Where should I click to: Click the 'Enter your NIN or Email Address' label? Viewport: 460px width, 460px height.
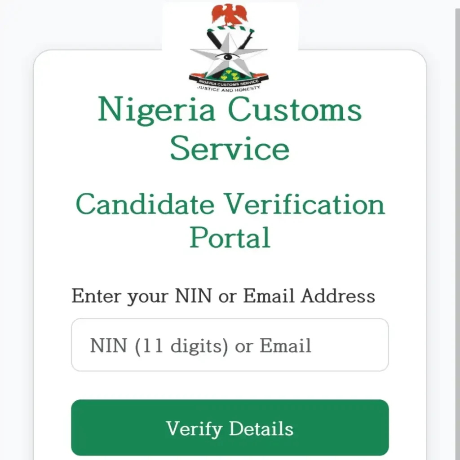[x=223, y=296]
